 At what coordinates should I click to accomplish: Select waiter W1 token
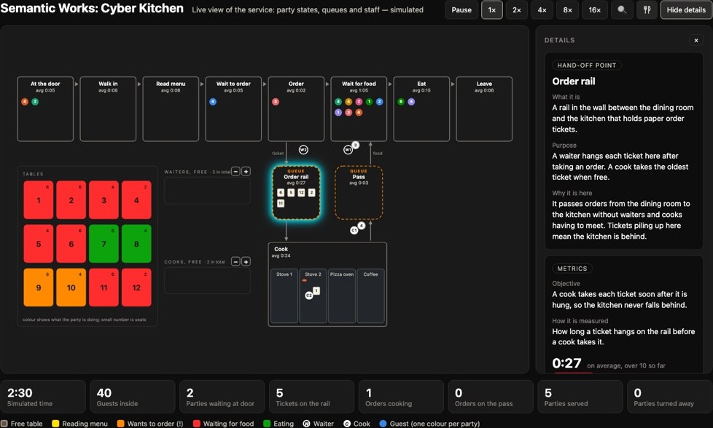[x=348, y=150]
